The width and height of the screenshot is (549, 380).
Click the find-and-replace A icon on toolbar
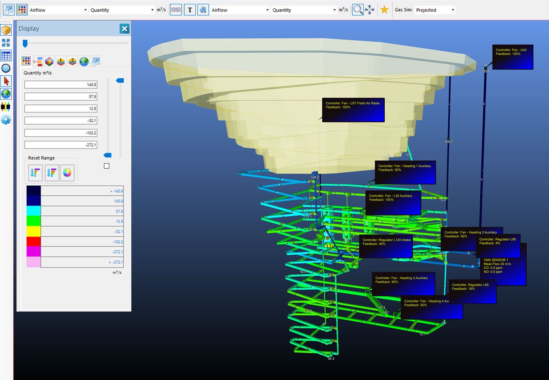pyautogui.click(x=203, y=9)
